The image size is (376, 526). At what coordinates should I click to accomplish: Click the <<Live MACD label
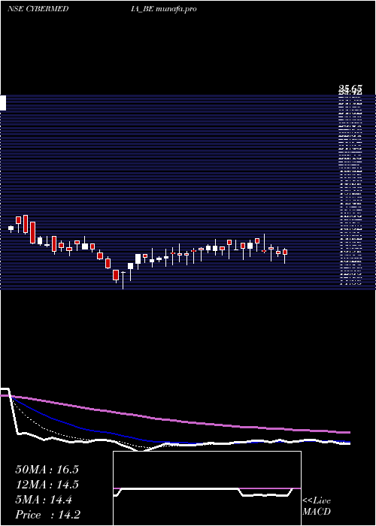pyautogui.click(x=317, y=506)
